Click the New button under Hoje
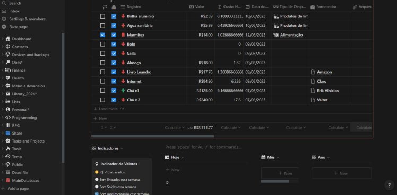397x195 pixels. coord(172,170)
